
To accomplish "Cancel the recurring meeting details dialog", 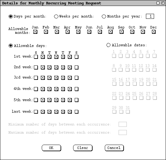I will tap(114, 148).
